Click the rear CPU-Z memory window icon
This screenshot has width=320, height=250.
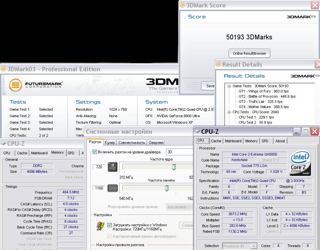pos(3,144)
